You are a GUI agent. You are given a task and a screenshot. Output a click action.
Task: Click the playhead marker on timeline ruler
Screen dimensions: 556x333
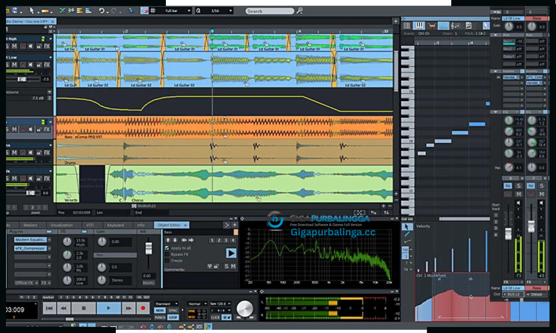212,31
